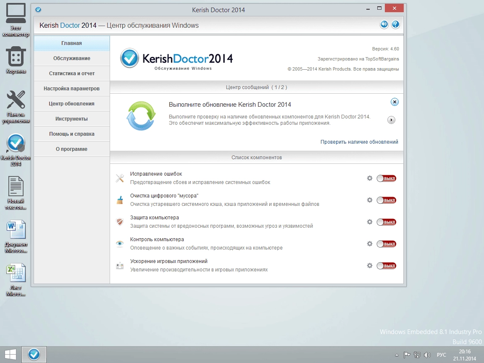Select Kerish Doctor 2014 desktop shortcut
The width and height of the screenshot is (484, 363).
16,150
